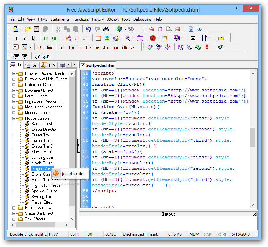Insert a table using the table icon
Viewport: 268px width, 247px height.
tap(99, 38)
